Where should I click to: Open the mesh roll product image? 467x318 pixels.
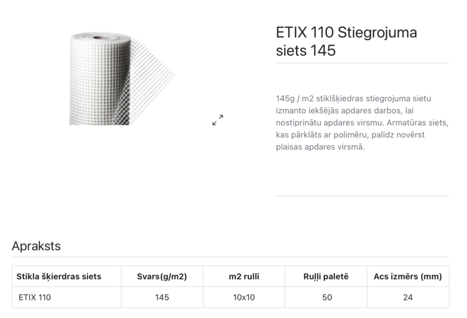123,79
